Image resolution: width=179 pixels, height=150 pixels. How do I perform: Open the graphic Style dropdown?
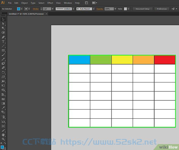click(x=128, y=9)
